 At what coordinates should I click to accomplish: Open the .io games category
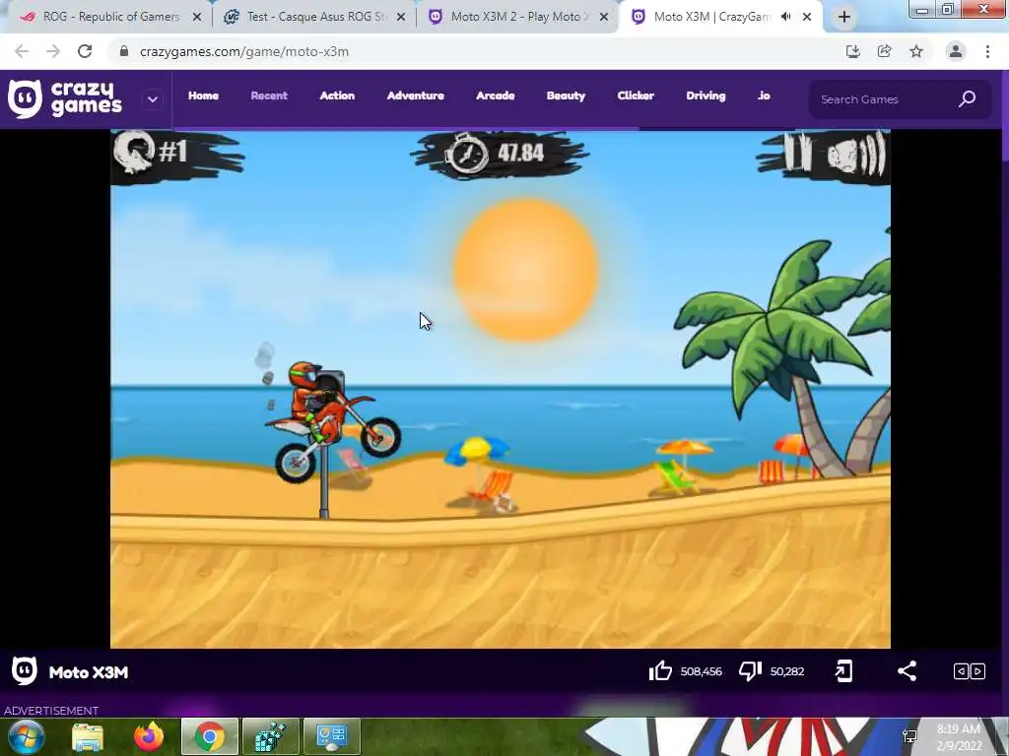click(764, 95)
